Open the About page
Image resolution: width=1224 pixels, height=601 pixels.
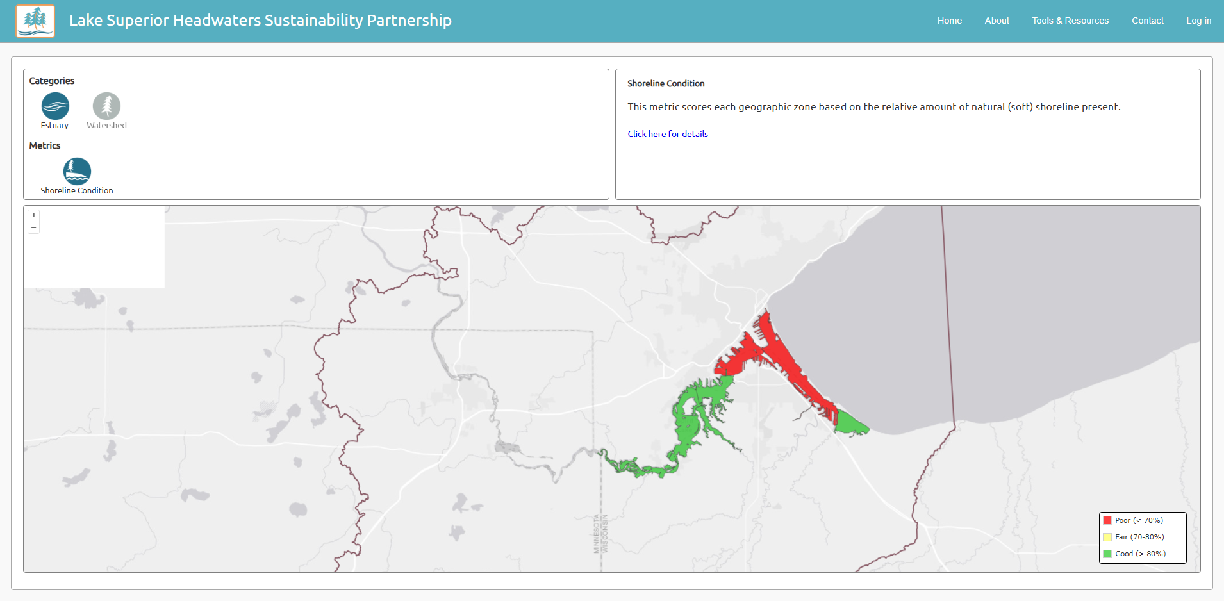coord(997,21)
